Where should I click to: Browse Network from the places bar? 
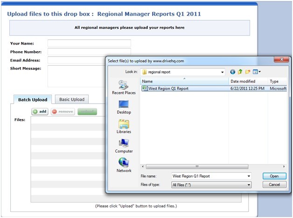124,164
